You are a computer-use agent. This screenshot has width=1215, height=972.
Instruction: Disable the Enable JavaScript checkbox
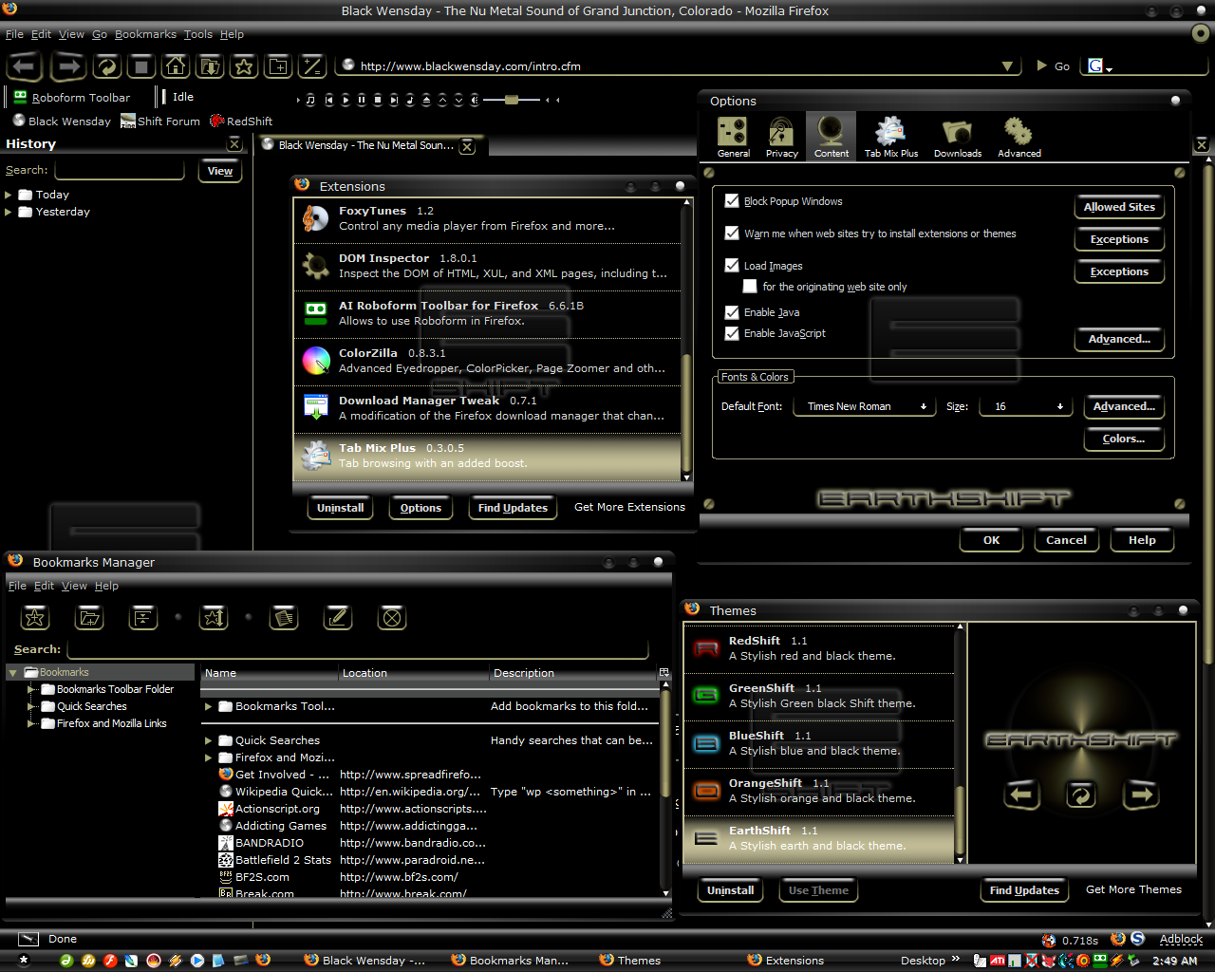[x=732, y=333]
